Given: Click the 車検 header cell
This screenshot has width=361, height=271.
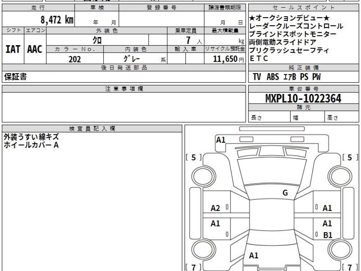Looking at the screenshot, I should click(x=97, y=8).
